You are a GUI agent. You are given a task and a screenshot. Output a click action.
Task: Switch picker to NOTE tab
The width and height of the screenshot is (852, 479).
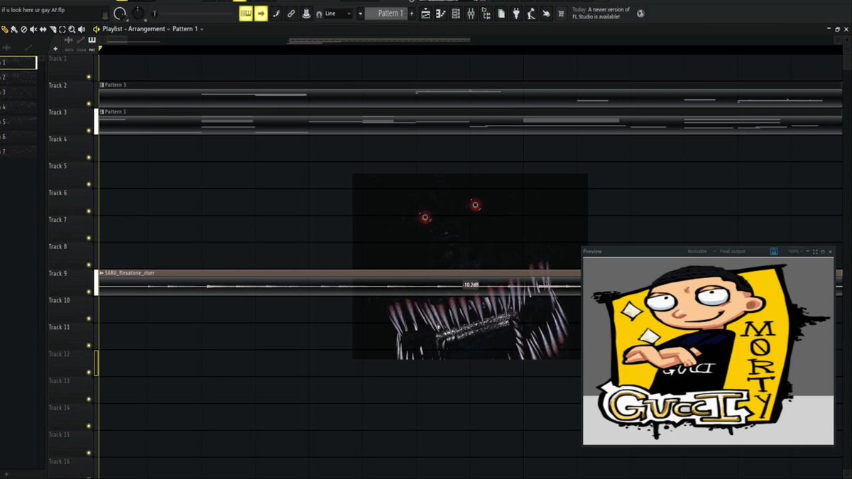[69, 50]
